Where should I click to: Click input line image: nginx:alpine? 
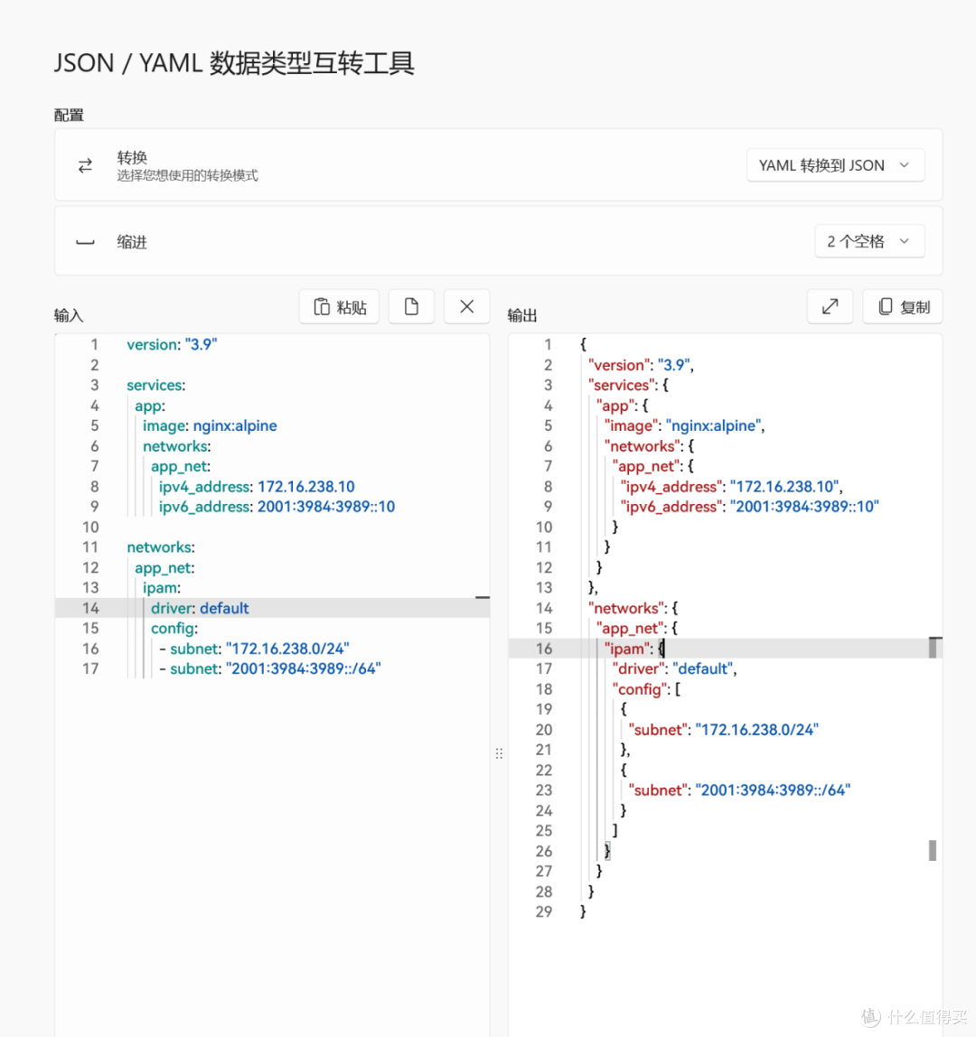coord(210,425)
